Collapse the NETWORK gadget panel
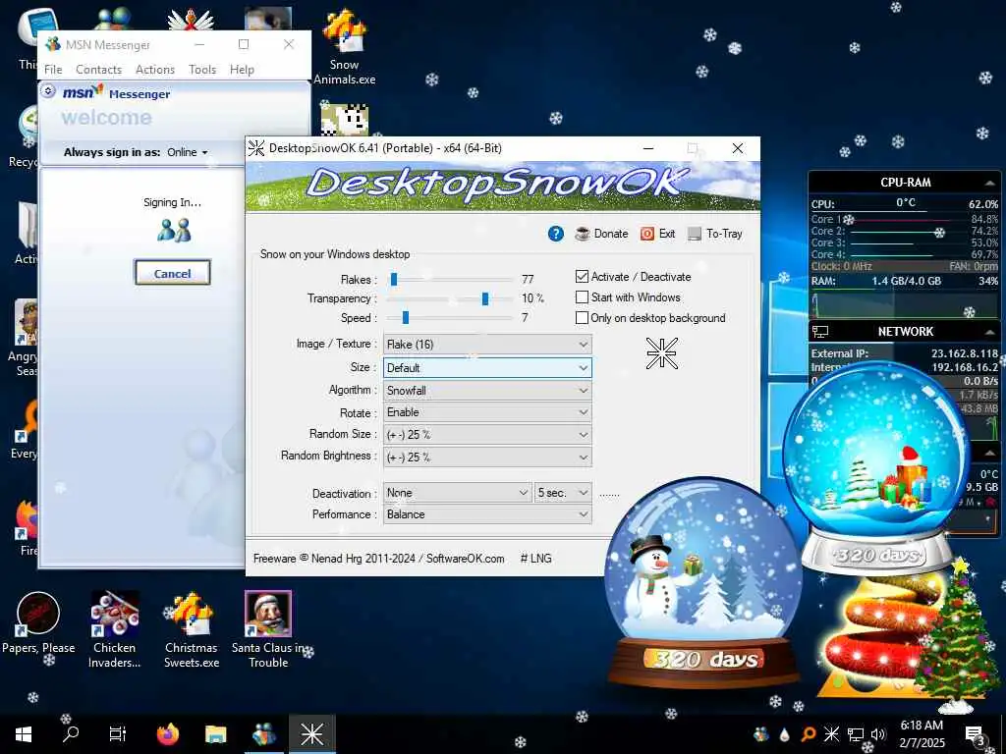Screen dimensions: 1006x754 click(x=988, y=332)
